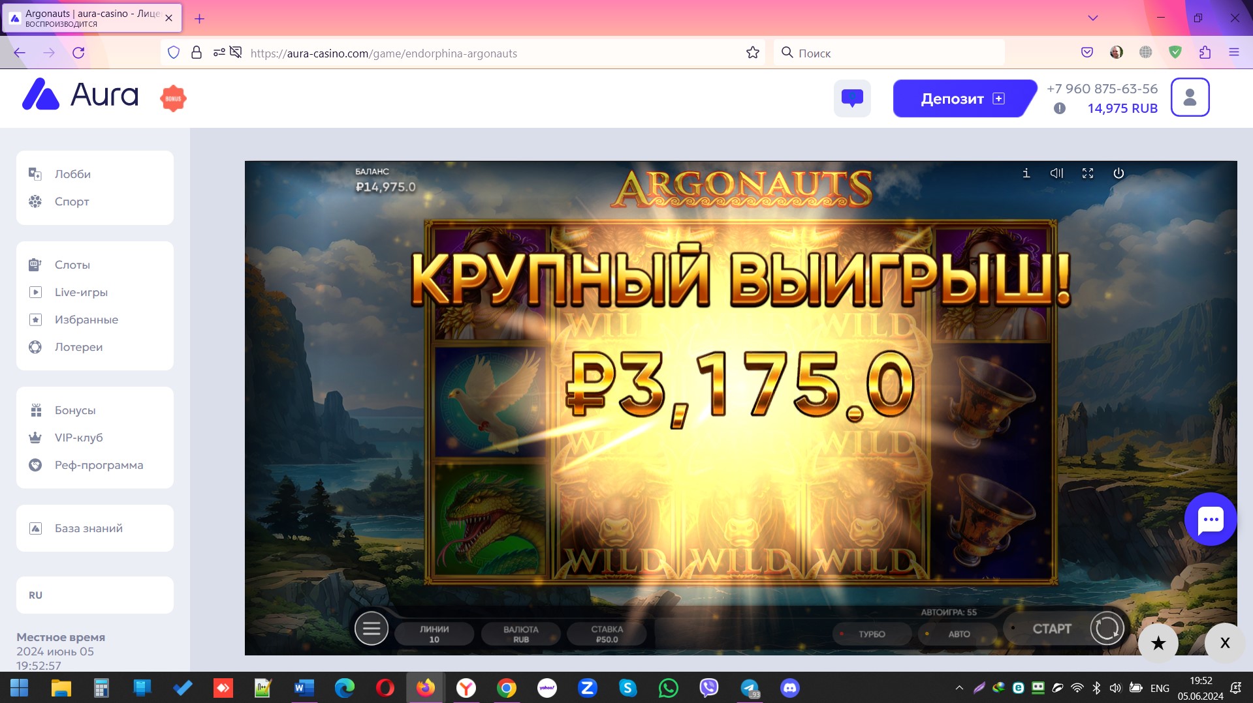Toggle game fullscreen mode
1253x703 pixels.
click(1087, 173)
